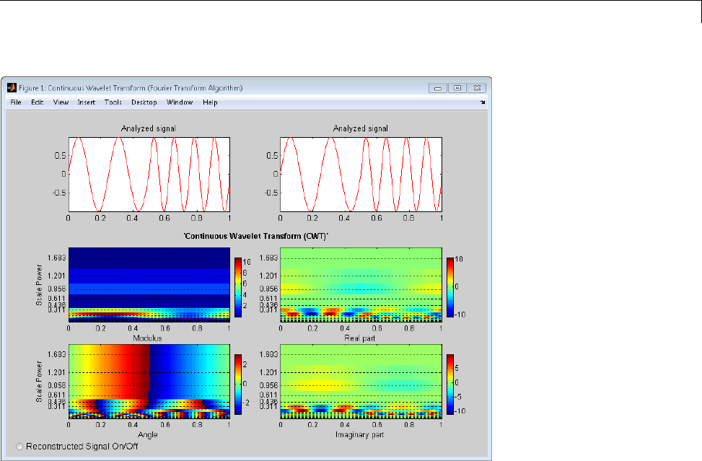Open the Edit menu

tap(37, 102)
